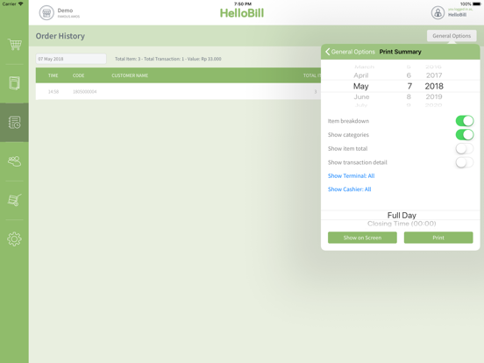Click the TIME column header
This screenshot has width=484, height=363.
pos(53,75)
